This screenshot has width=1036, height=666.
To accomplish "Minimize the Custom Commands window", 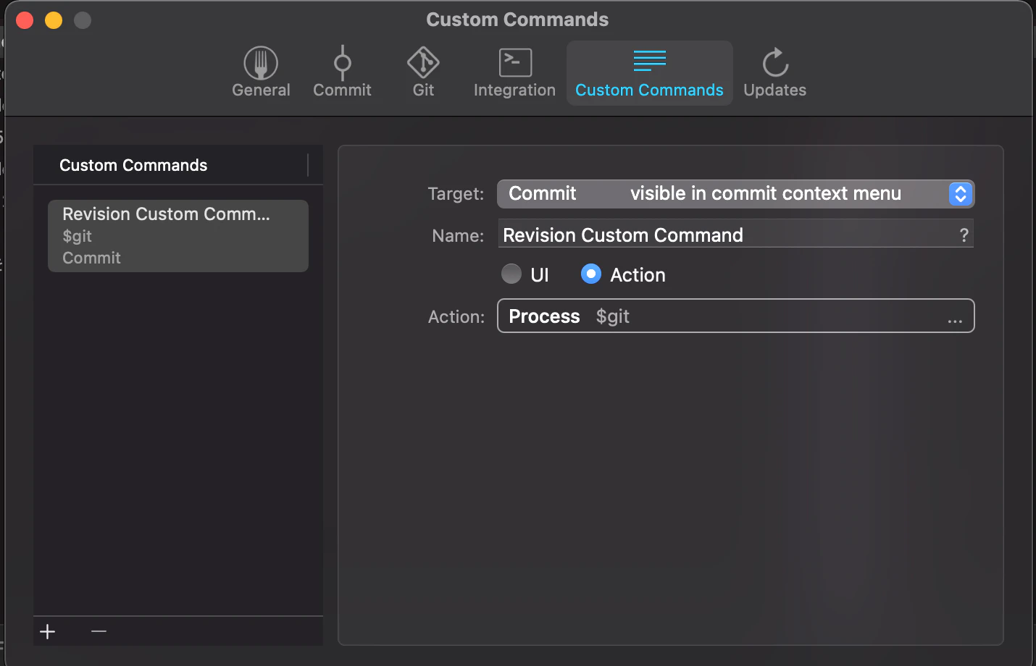I will click(x=54, y=20).
